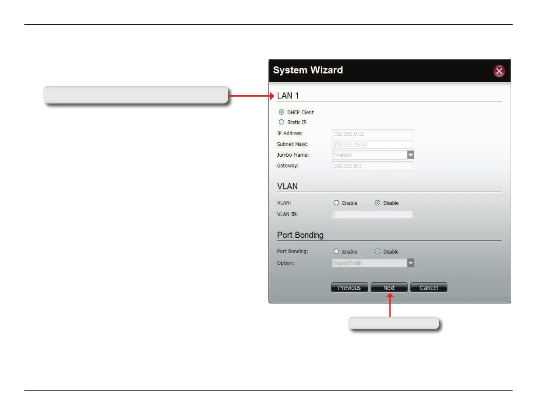The width and height of the screenshot is (537, 415).
Task: Click Next to continue the wizard
Action: point(389,288)
